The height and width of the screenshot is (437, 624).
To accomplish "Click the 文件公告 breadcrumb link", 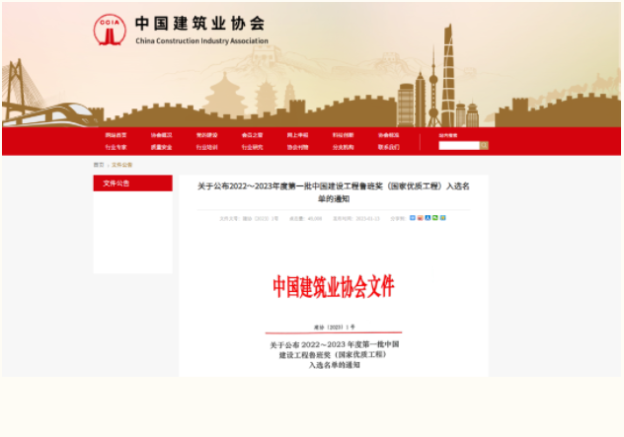I will pos(121,165).
